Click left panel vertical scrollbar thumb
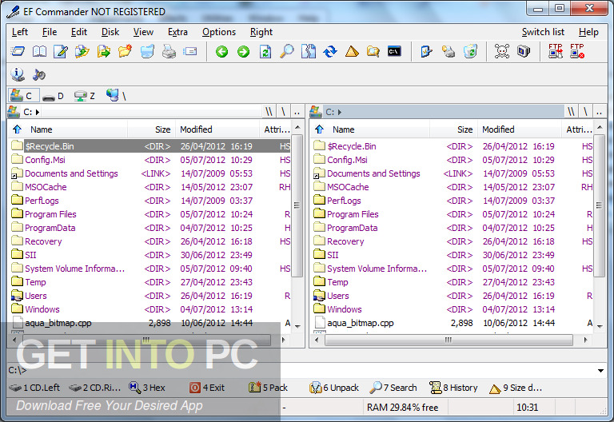 297,205
